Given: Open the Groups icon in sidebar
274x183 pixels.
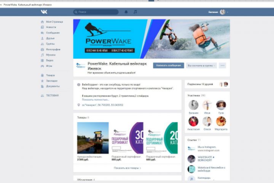Looking at the screenshot, I should pyautogui.click(x=42, y=44).
